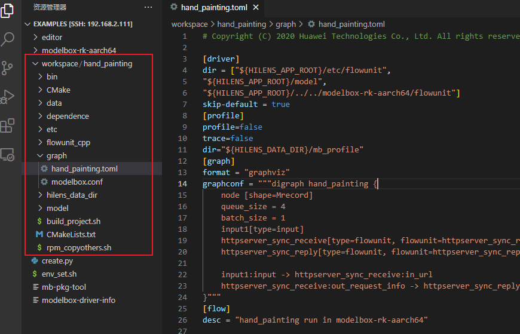Open the build_project.sh file
The height and width of the screenshot is (334, 520).
click(73, 221)
